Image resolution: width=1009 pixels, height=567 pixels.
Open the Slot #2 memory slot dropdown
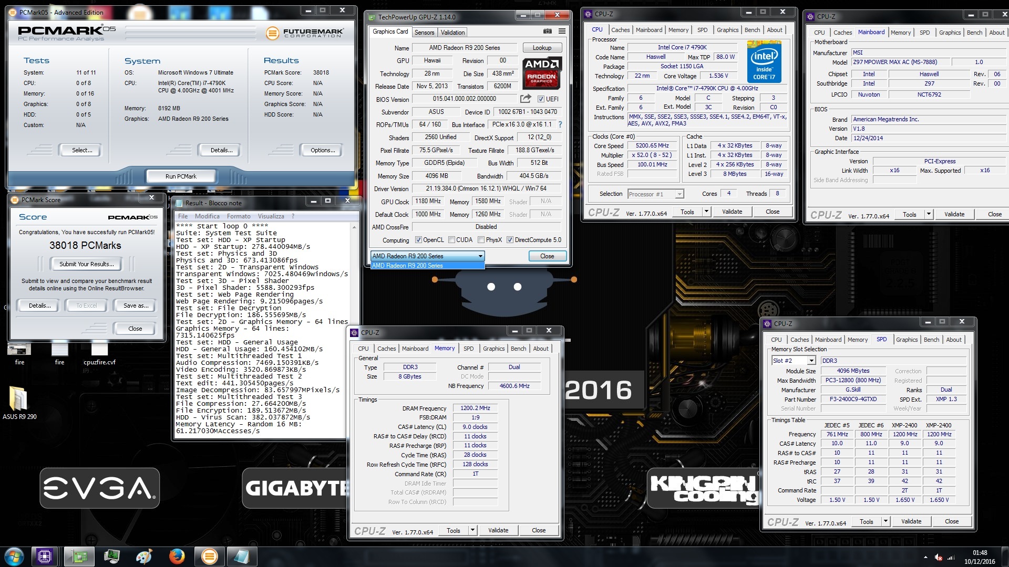[x=794, y=361]
